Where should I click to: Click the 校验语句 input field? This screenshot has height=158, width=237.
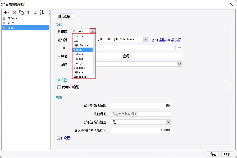click(141, 114)
